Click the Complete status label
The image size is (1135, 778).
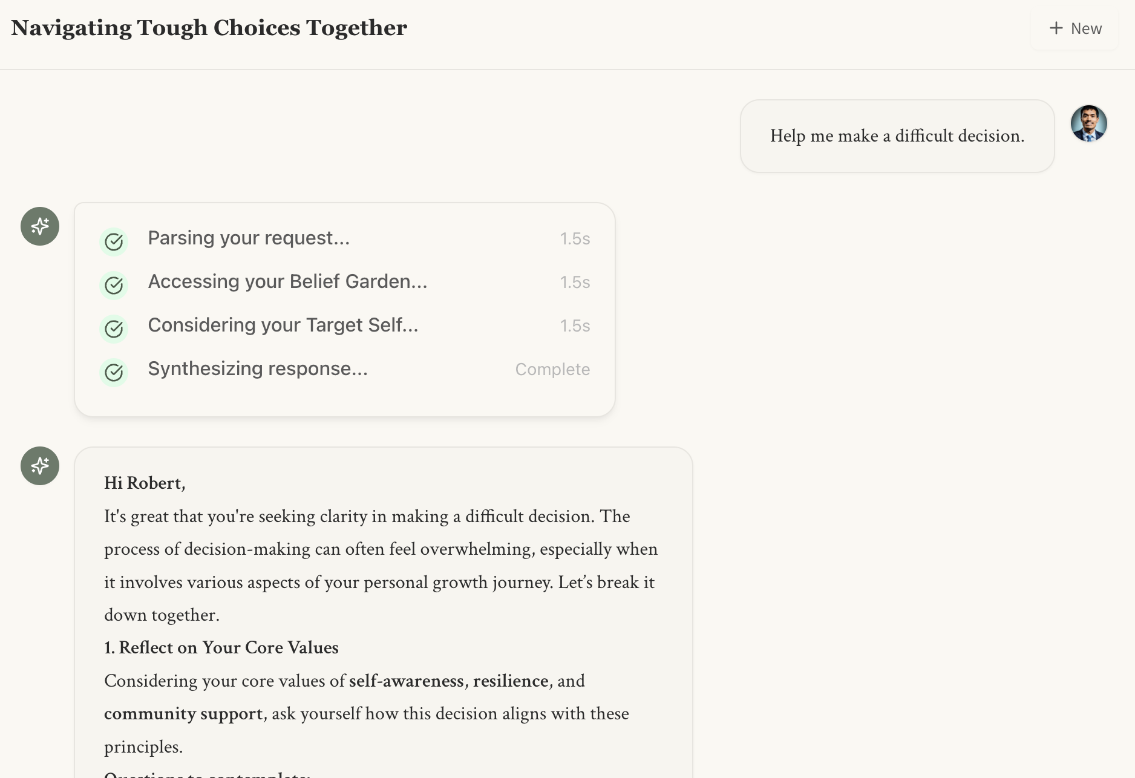(552, 370)
